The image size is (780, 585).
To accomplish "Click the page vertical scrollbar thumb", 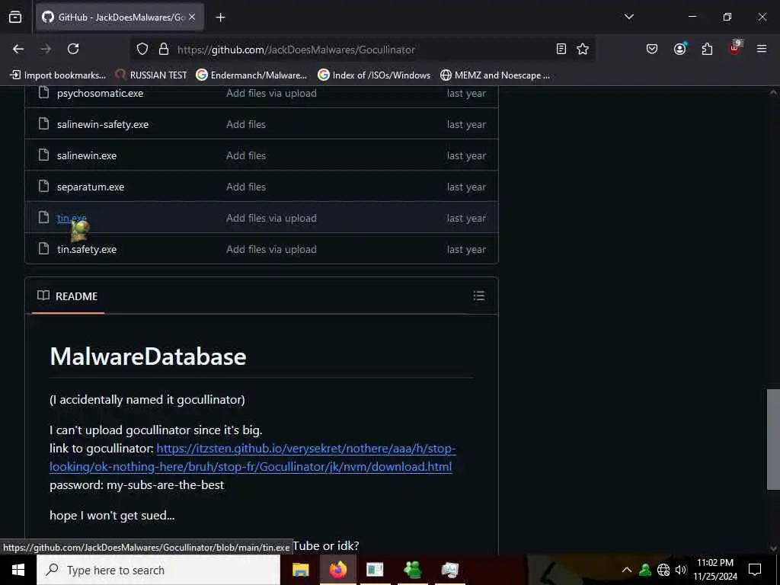I will (x=773, y=439).
